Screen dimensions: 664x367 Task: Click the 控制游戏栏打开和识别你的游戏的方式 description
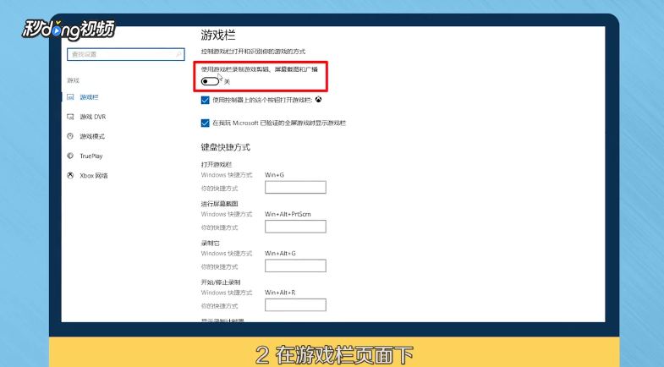253,52
